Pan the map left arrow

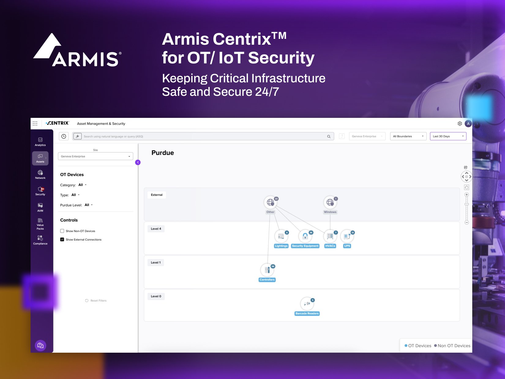pyautogui.click(x=463, y=177)
